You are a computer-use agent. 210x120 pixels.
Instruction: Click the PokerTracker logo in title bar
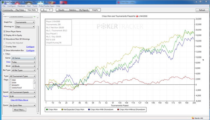(2, 2)
